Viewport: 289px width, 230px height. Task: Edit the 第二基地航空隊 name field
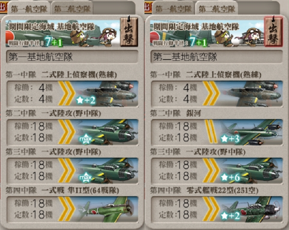217,57
